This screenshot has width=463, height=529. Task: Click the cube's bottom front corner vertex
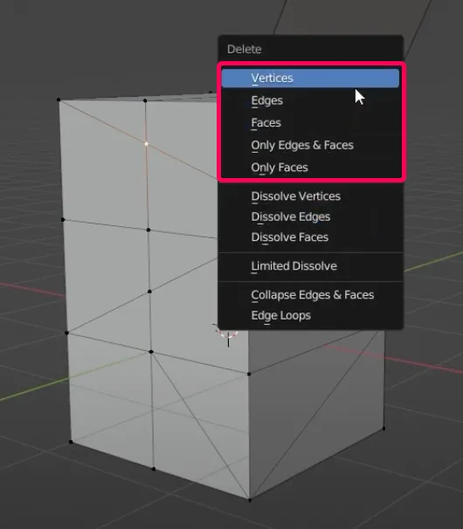(x=250, y=499)
